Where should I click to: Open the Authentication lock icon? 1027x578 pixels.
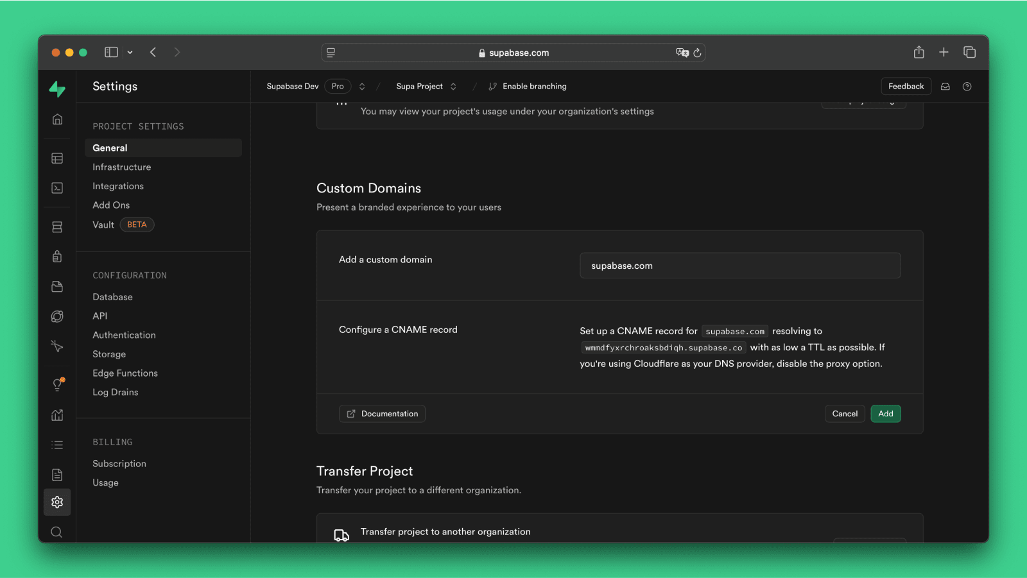click(57, 257)
